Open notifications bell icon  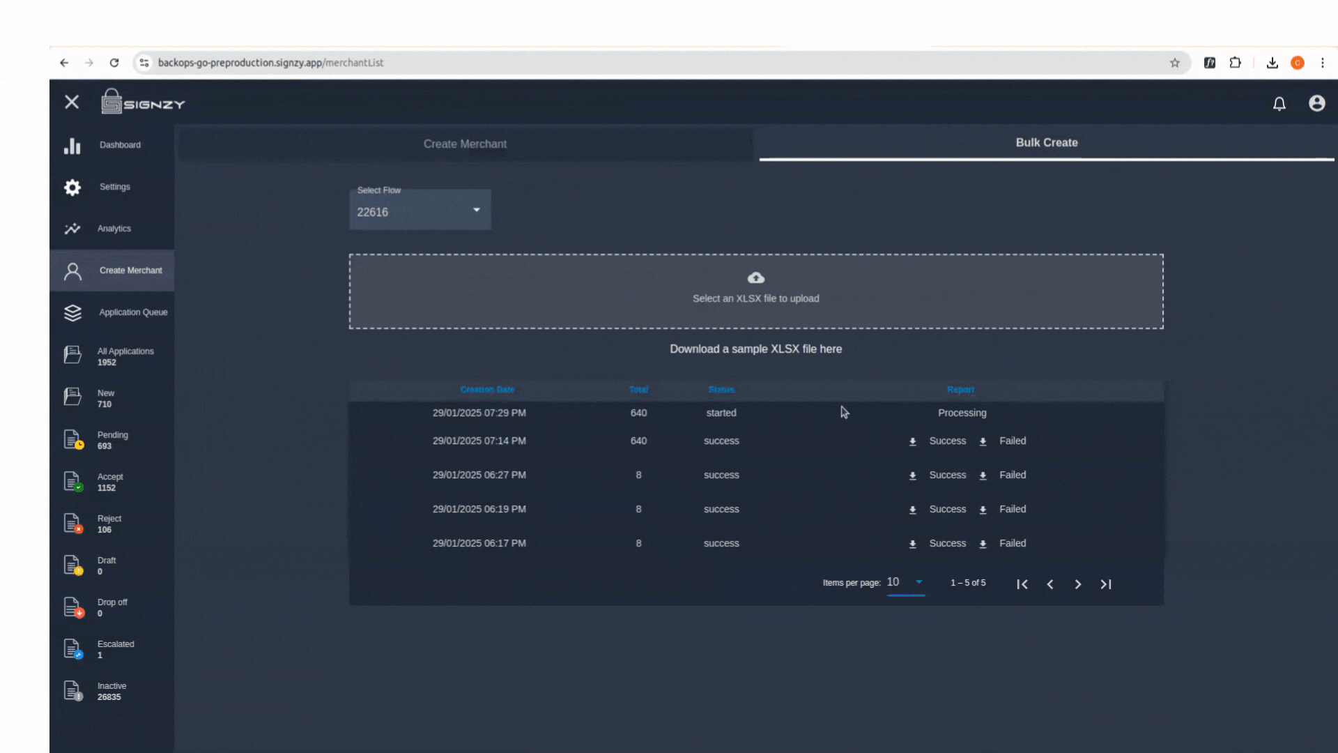tap(1279, 104)
